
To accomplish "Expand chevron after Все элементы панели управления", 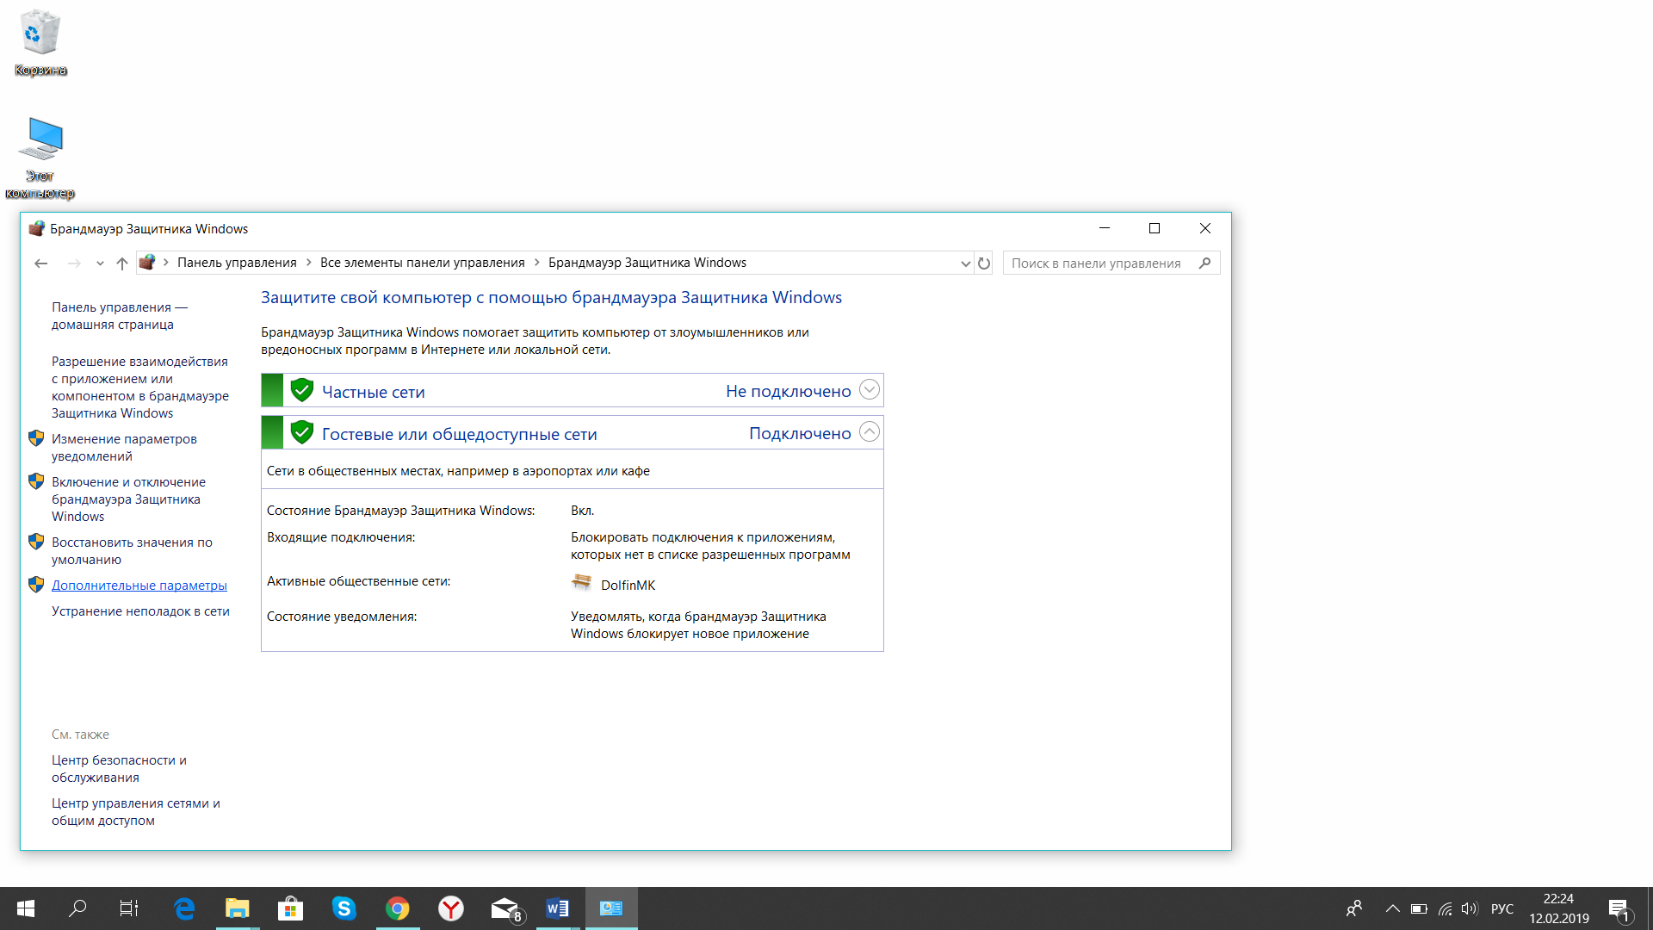I will tap(537, 263).
